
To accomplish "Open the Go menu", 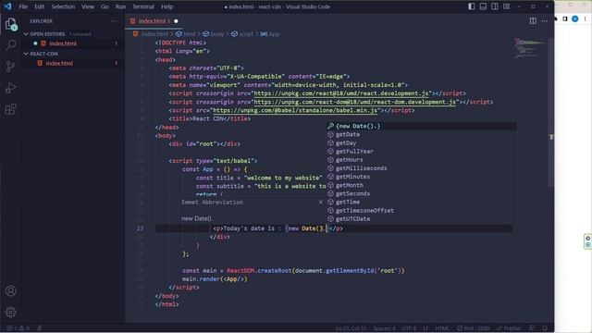I will [x=105, y=6].
